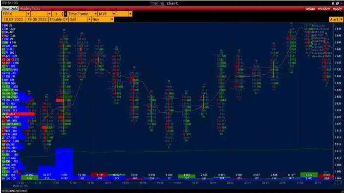The width and height of the screenshot is (344, 193).
Task: Open the setup menu
Action: click(310, 9)
